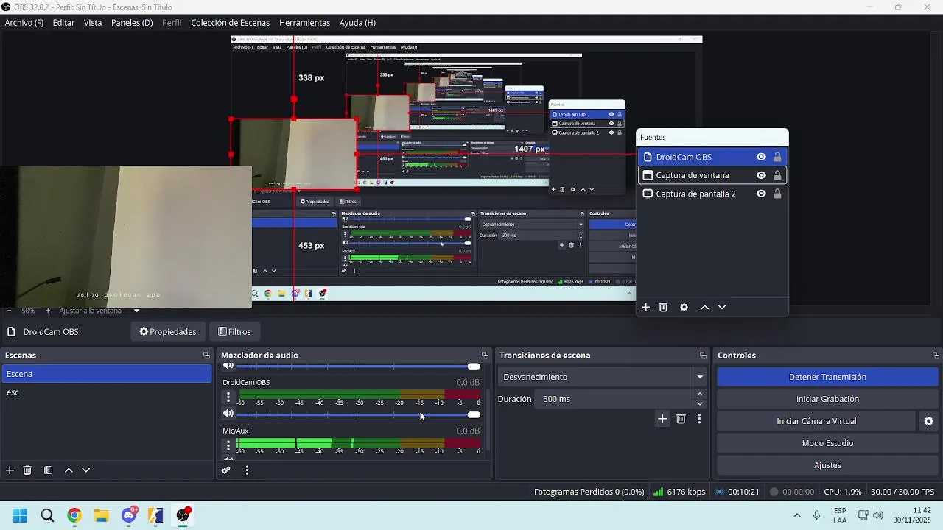Image resolution: width=943 pixels, height=530 pixels.
Task: Adjust the DroidCam OBS volume slider
Action: coord(359,414)
